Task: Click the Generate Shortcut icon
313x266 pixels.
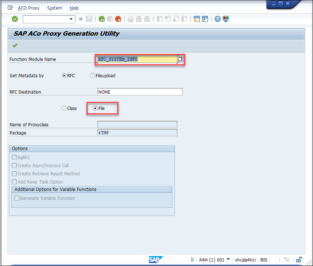Action: [x=205, y=19]
